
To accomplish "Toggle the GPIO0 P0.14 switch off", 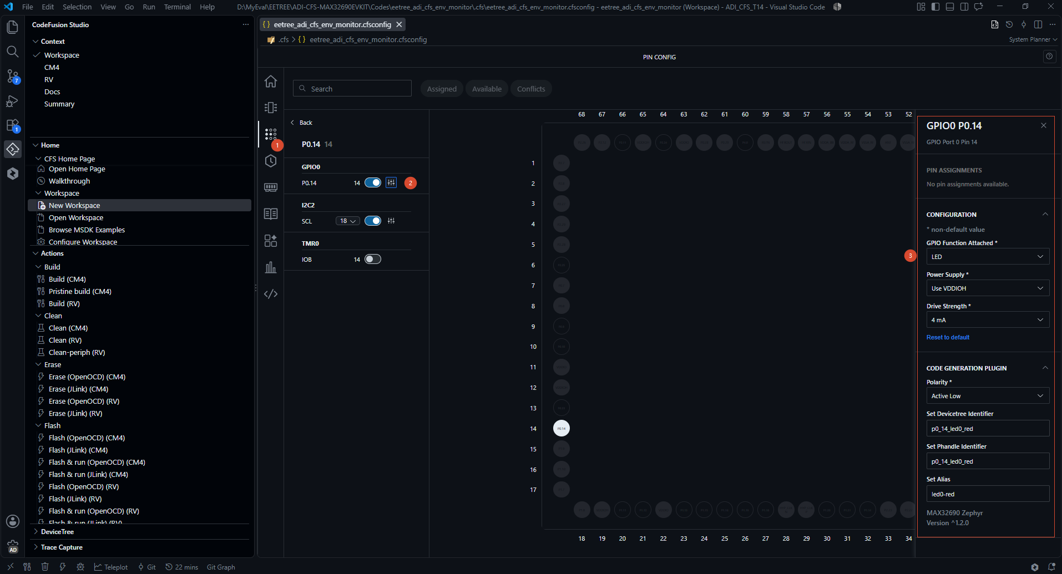I will tap(373, 182).
